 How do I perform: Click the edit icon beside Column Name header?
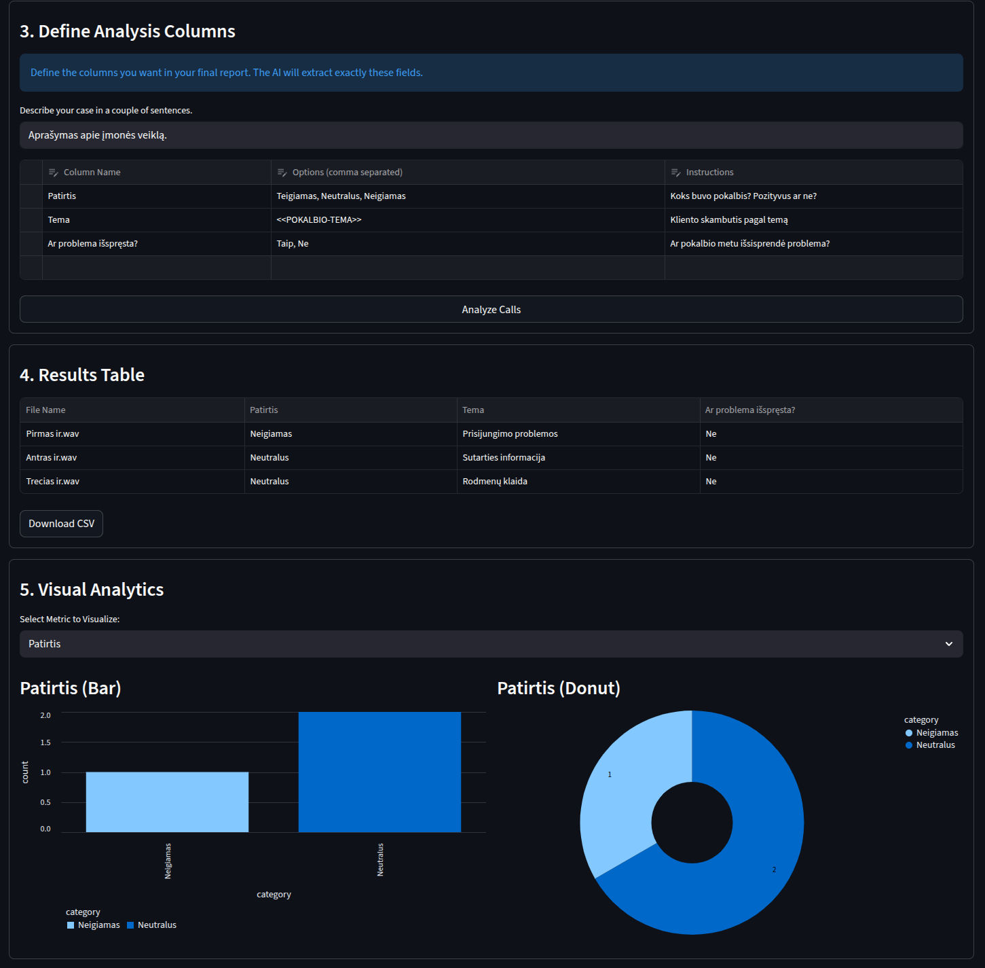click(54, 173)
